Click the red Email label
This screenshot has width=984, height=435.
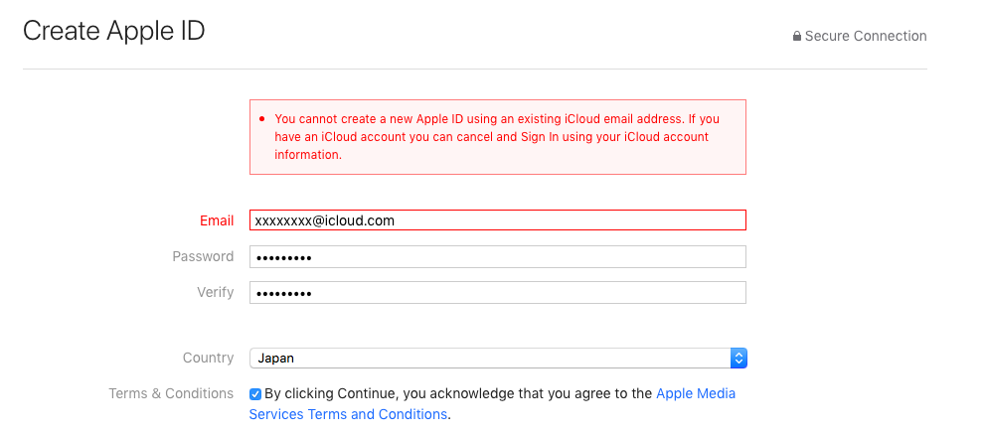pyautogui.click(x=217, y=220)
